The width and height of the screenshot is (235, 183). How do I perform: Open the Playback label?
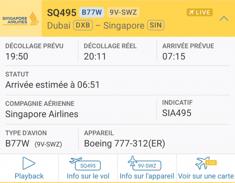pos(29,176)
